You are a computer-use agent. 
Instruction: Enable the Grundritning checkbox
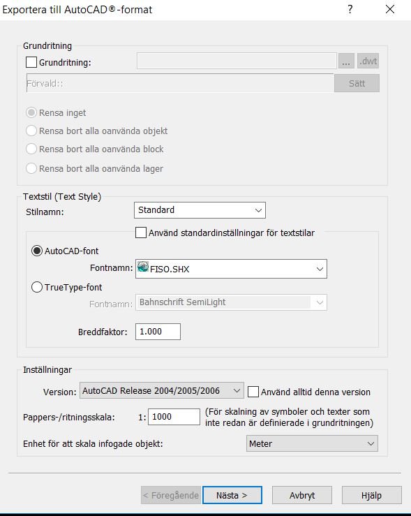point(31,62)
